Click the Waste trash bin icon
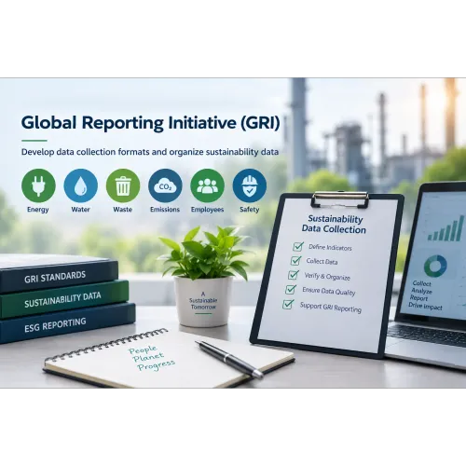Screen dimensions: 466x466 click(123, 185)
